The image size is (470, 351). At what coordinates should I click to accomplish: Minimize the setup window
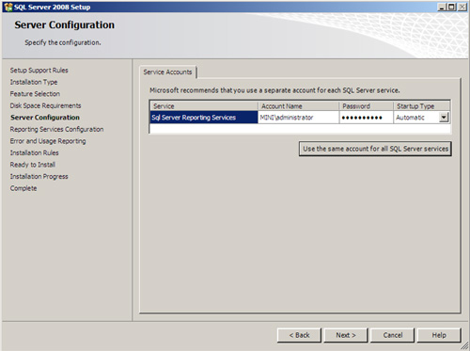(x=442, y=7)
